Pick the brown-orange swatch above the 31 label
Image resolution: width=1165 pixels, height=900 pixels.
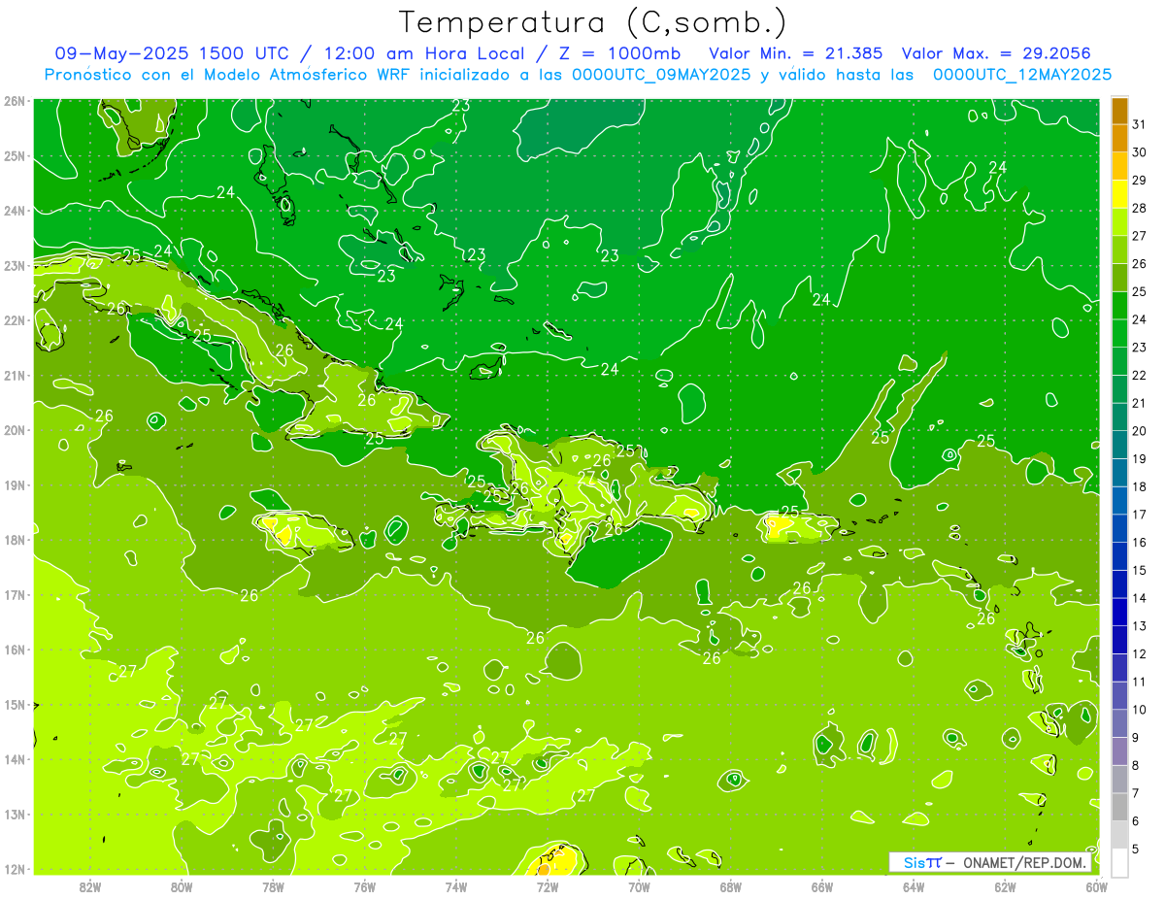click(1119, 111)
